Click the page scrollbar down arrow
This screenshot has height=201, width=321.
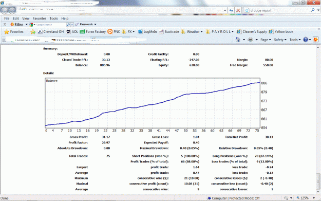click(318, 192)
